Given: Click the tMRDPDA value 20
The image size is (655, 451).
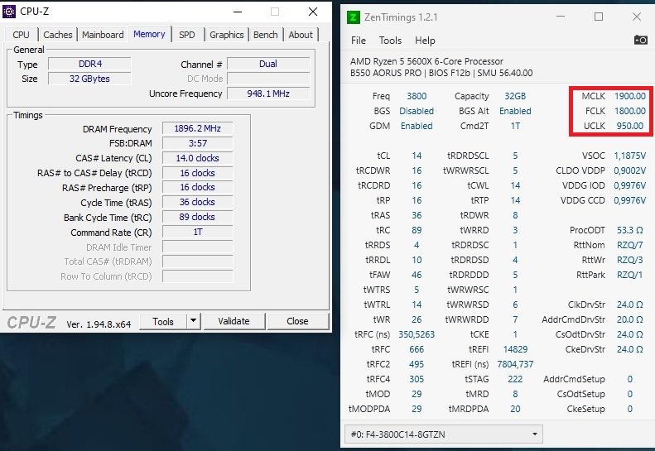Looking at the screenshot, I should [515, 409].
